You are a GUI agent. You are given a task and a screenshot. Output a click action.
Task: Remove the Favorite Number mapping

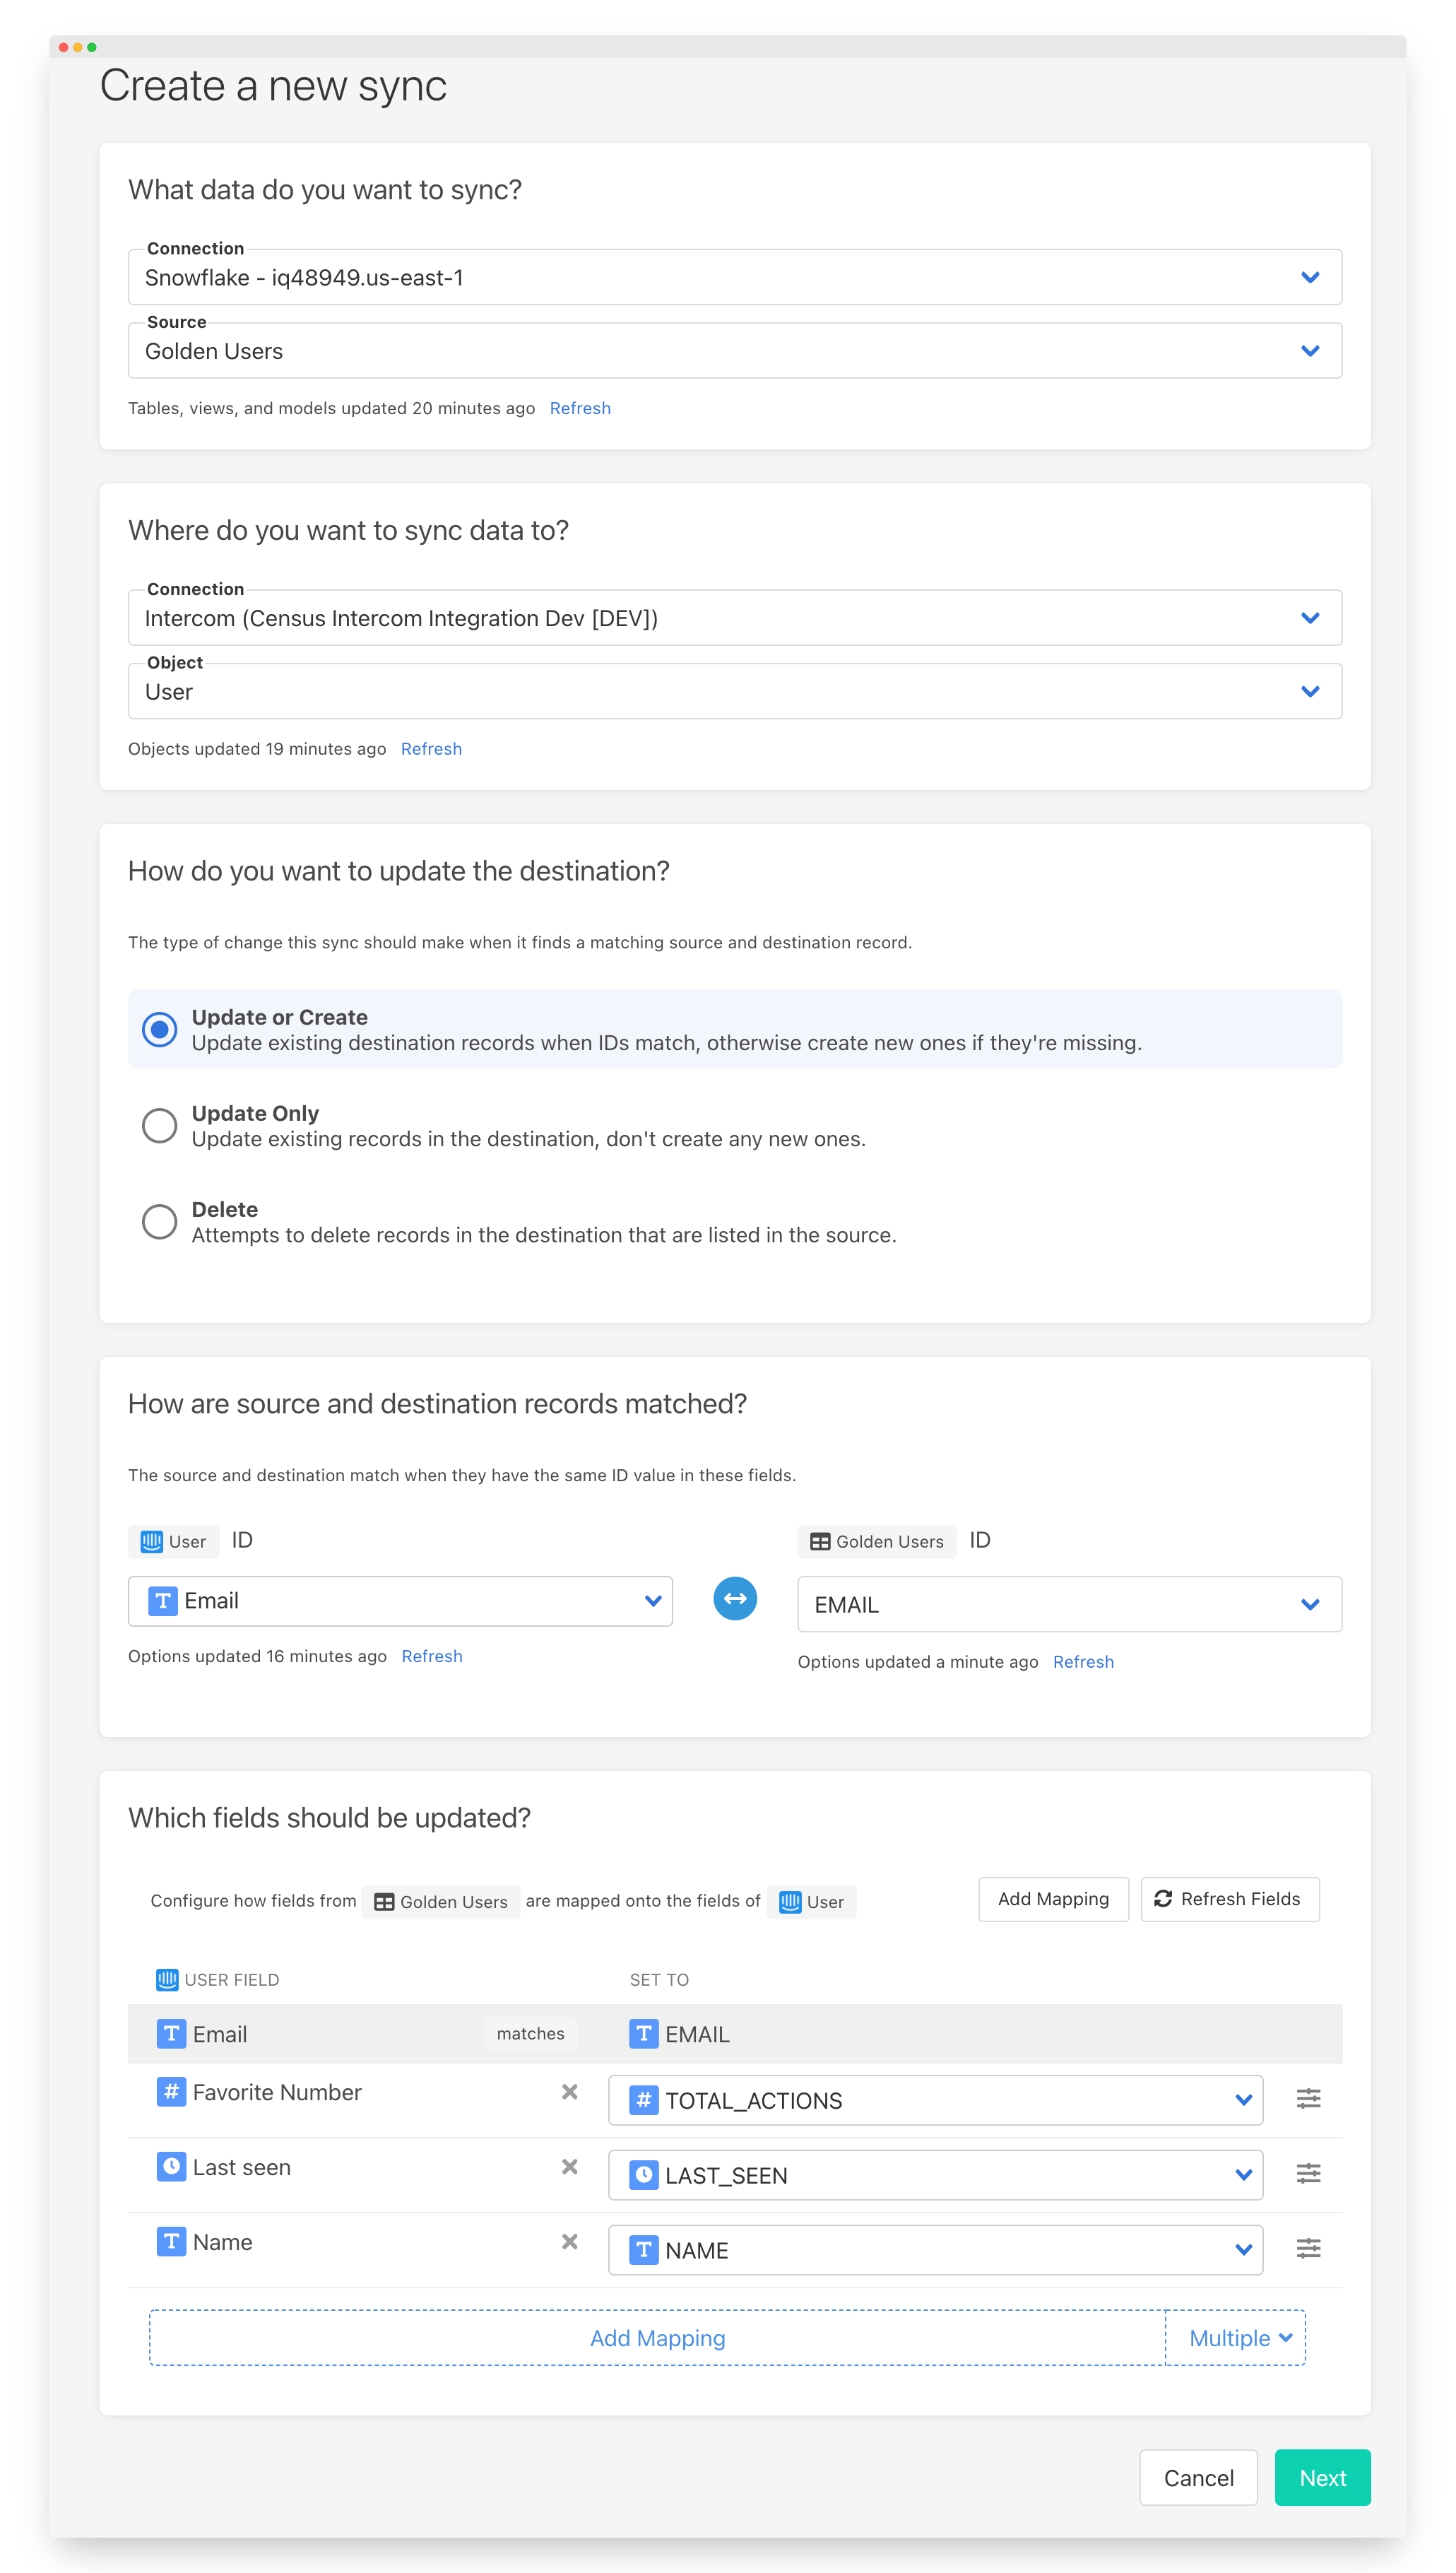(x=570, y=2091)
